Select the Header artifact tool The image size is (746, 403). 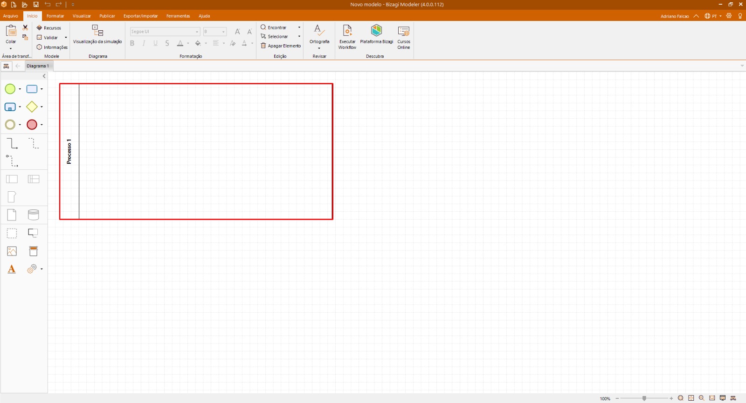pos(34,251)
